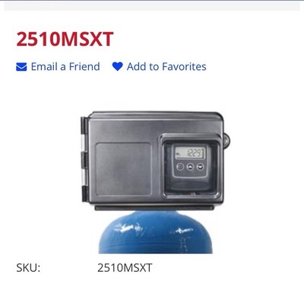This screenshot has height=294, width=304.
Task: Click the blue resin tank in image
Action: 155,232
